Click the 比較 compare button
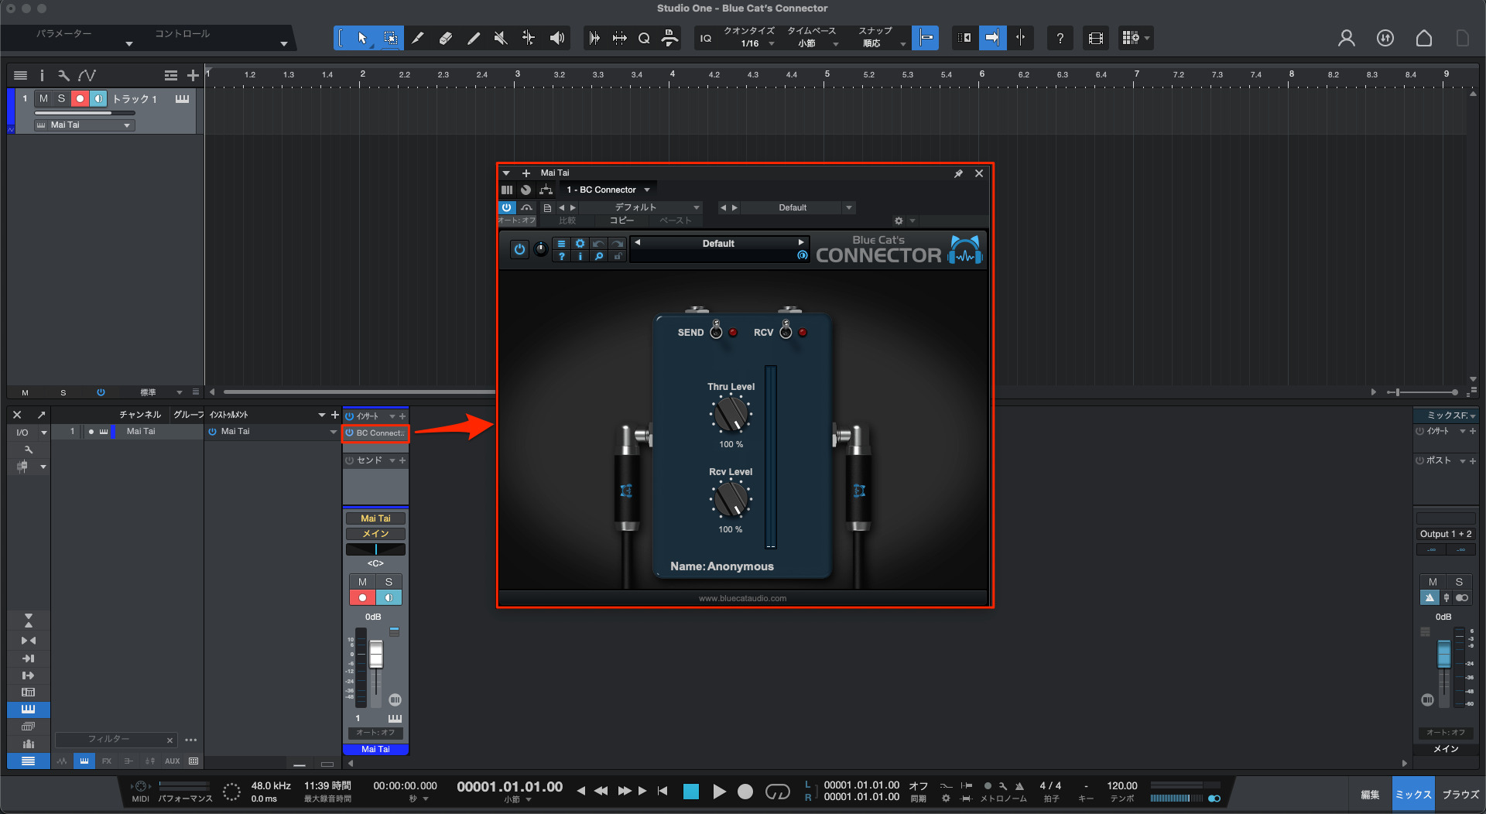The image size is (1486, 814). click(x=567, y=221)
